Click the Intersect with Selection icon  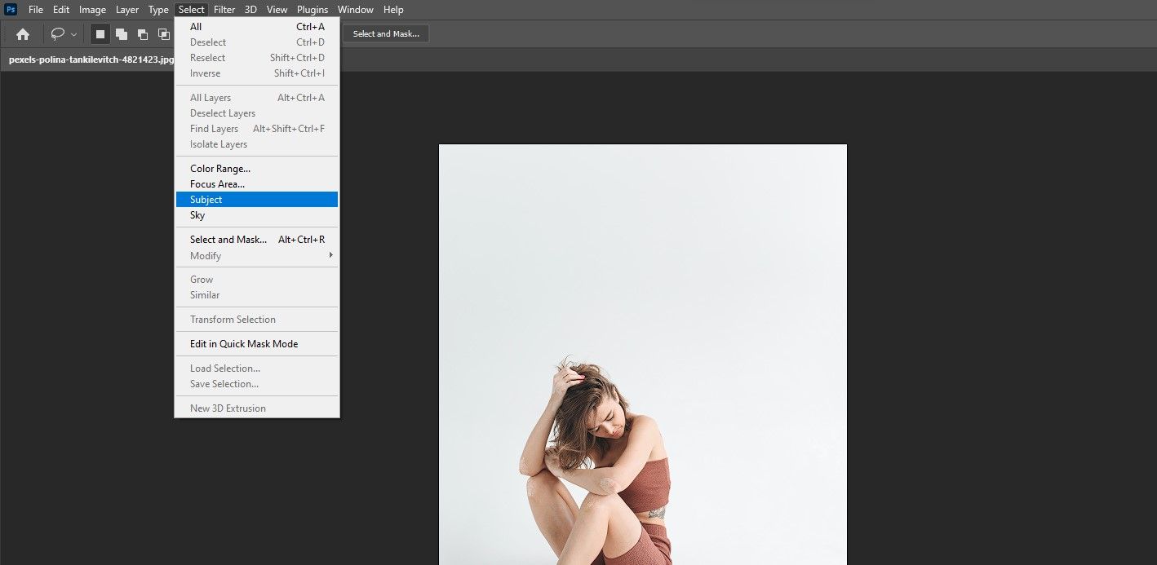162,33
